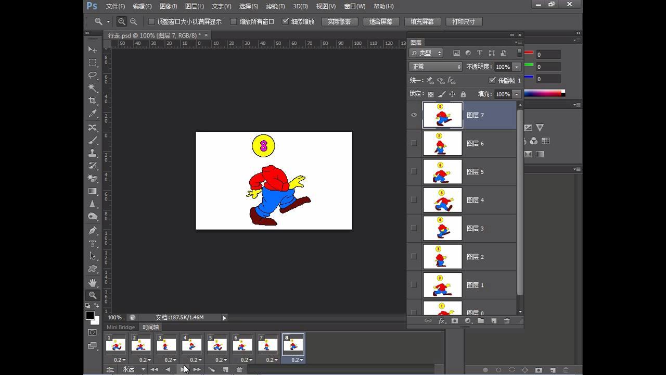Open frame 1 delay 0.2 dropdown
This screenshot has width=666, height=375.
(119, 360)
